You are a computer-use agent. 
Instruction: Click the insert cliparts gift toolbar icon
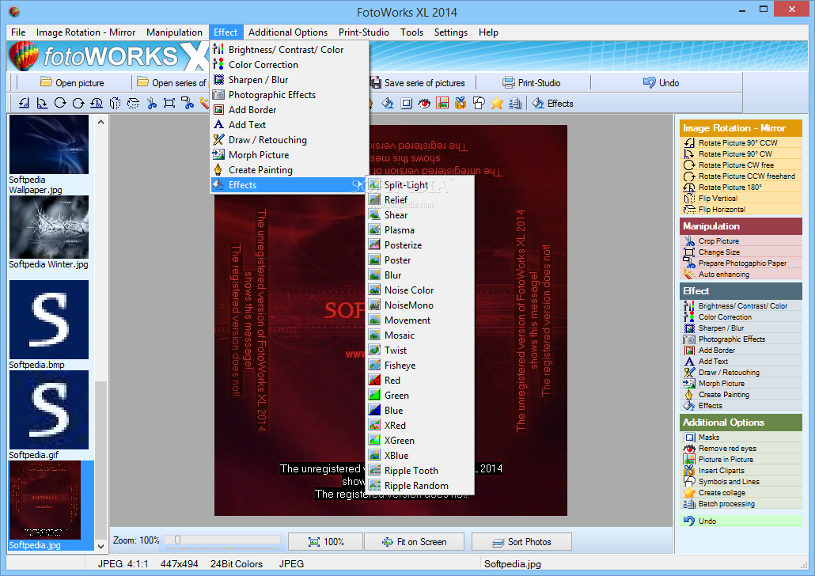461,103
